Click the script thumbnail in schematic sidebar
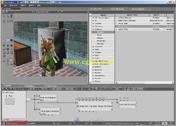Viewport: 176px width, 126px height. [10, 101]
